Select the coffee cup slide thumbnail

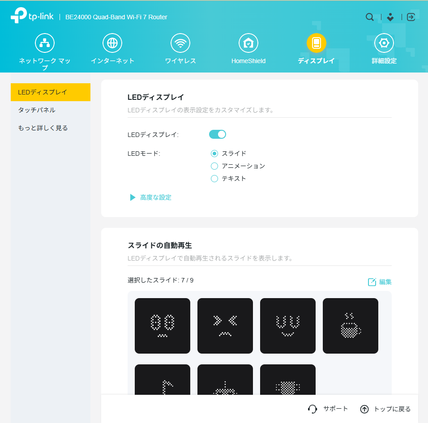(351, 326)
